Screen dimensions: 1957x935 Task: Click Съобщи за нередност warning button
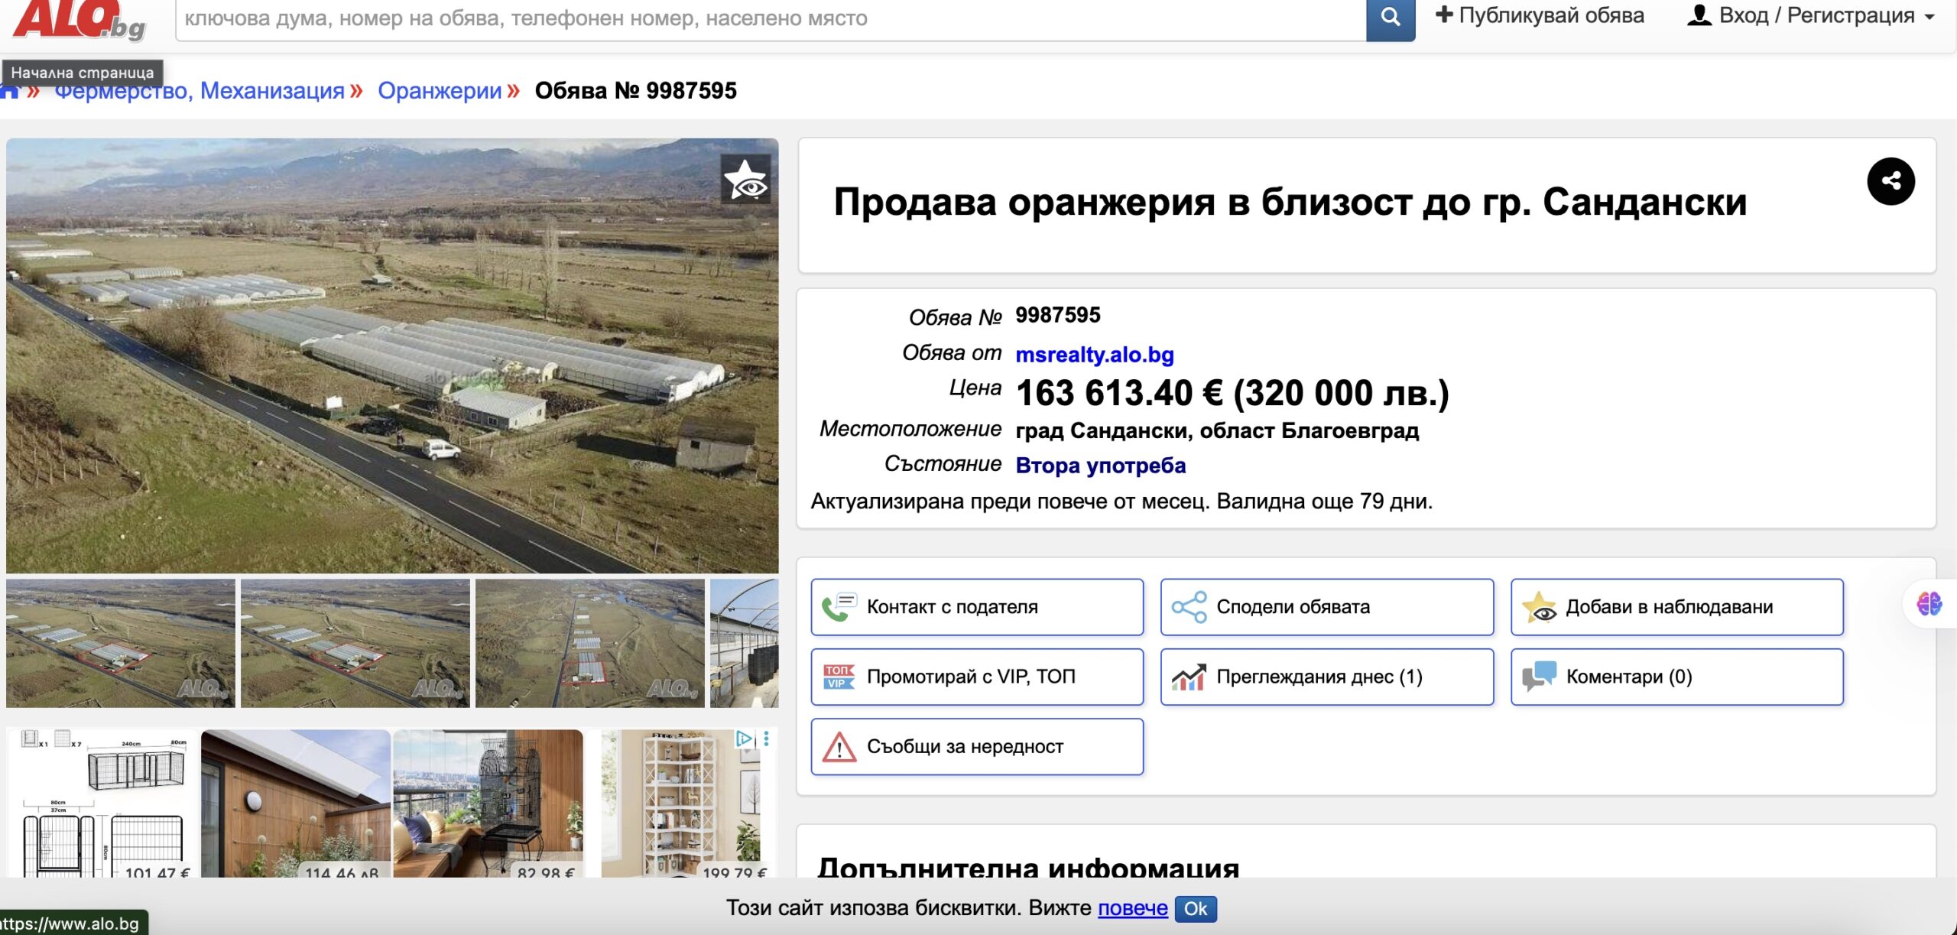[976, 747]
